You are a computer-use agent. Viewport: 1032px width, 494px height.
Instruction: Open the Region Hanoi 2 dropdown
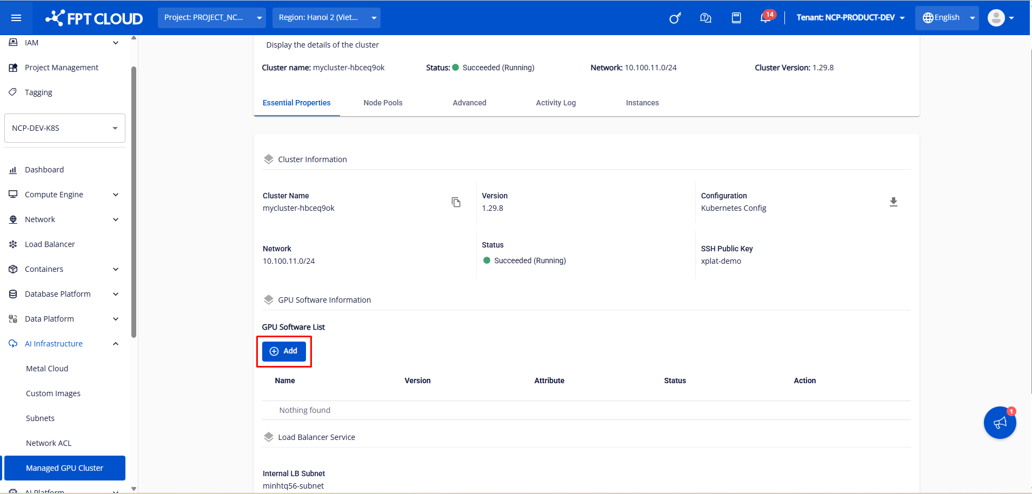point(326,18)
